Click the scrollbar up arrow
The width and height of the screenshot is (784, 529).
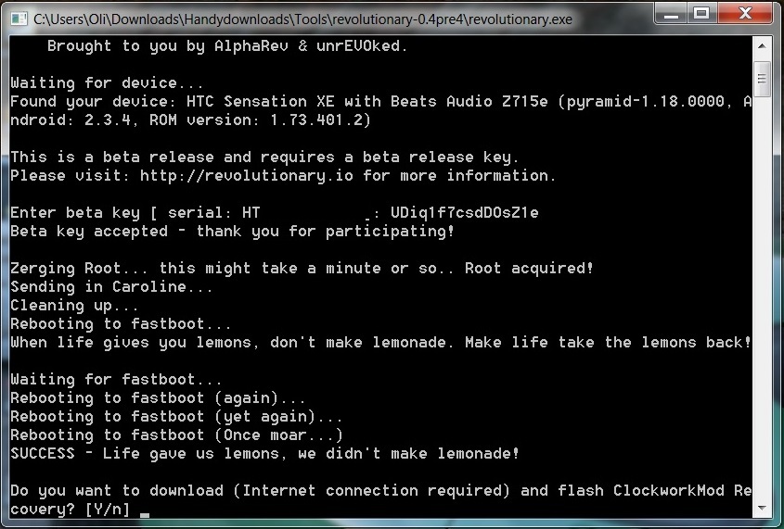(x=762, y=46)
